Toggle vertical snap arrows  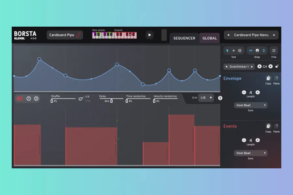263,51
